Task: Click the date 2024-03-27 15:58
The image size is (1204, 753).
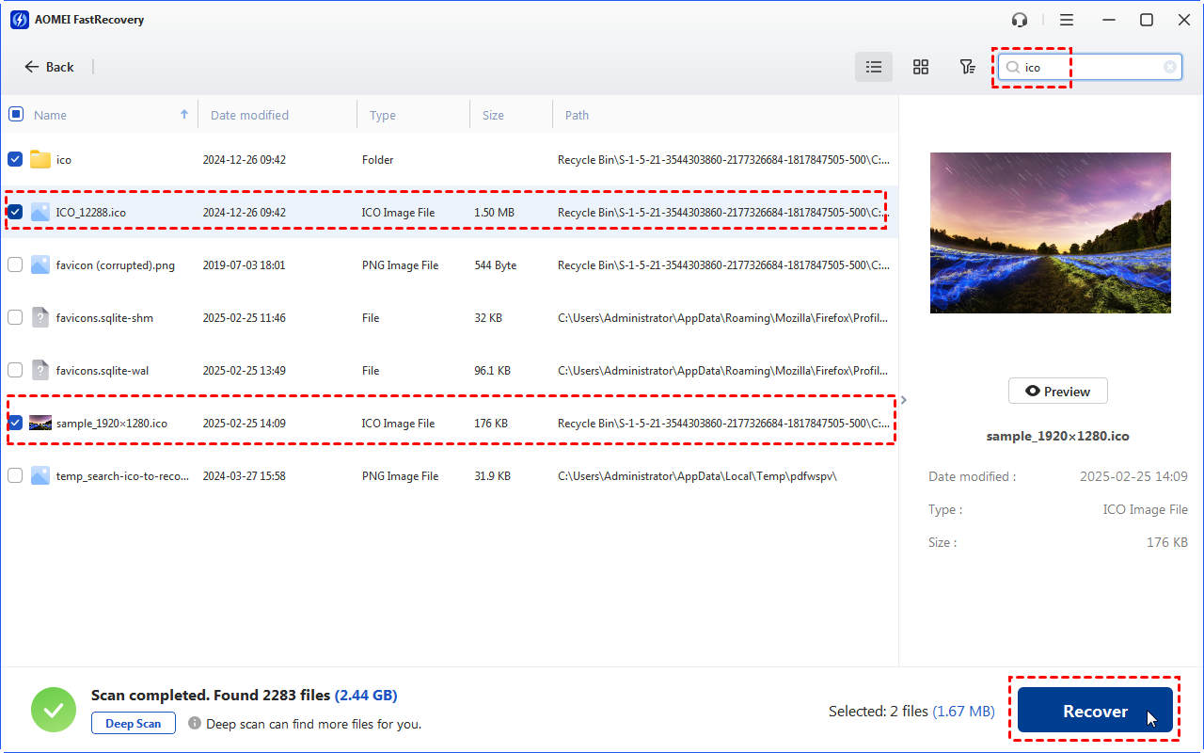Action: [245, 476]
